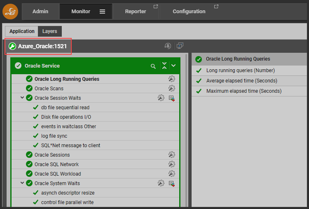Collapse all tests in Oracle Service

(164, 66)
